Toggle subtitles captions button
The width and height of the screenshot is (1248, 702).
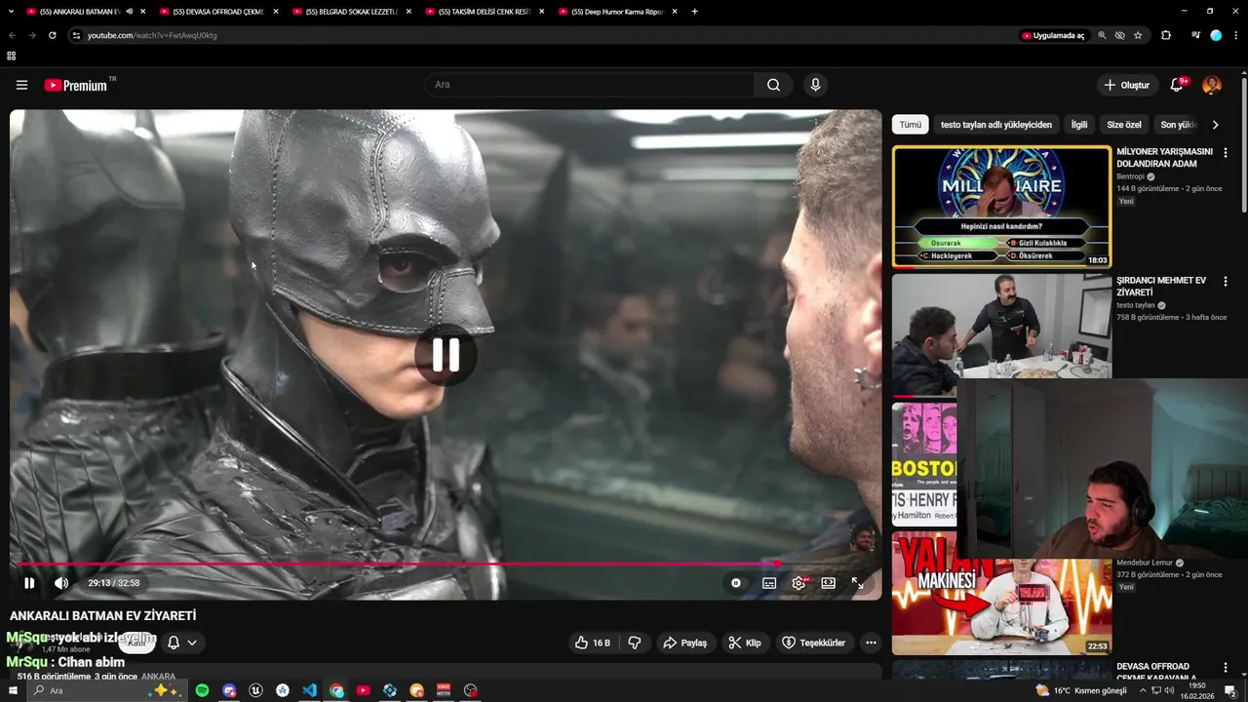point(769,583)
